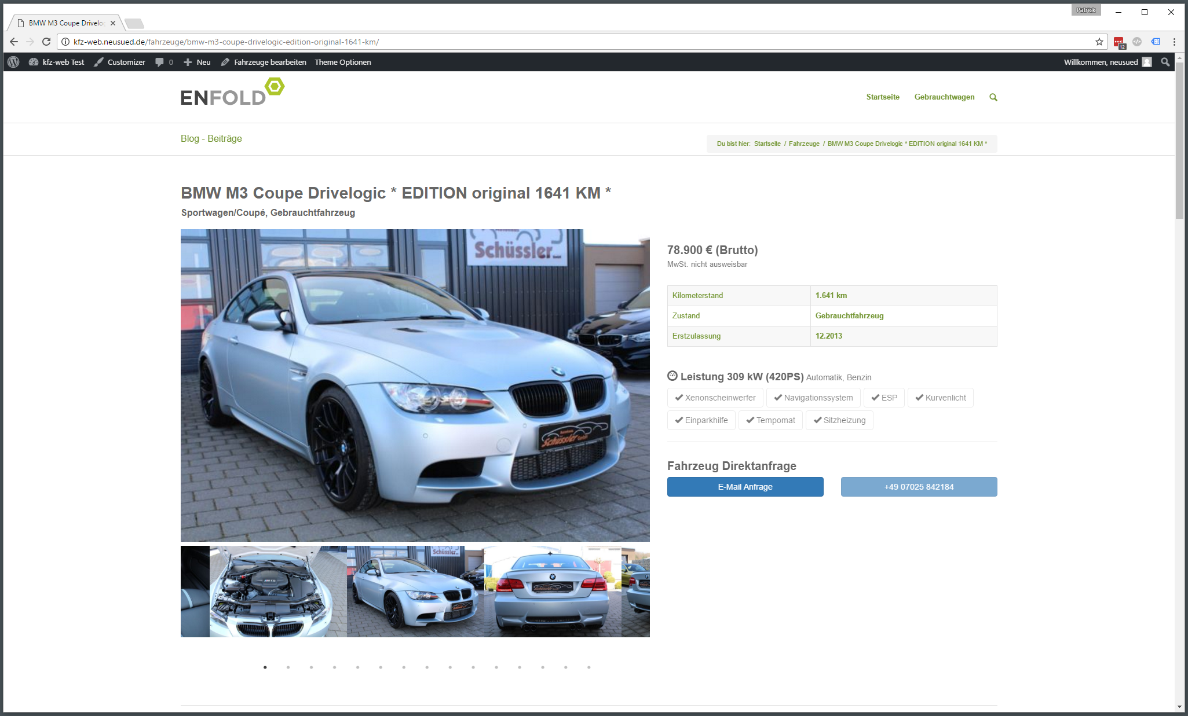Click the browser back arrow

tap(14, 42)
